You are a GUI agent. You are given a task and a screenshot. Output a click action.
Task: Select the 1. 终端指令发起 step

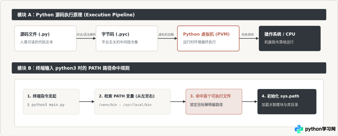tap(51, 102)
